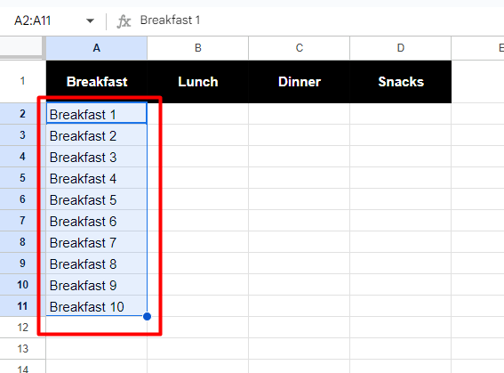
Task: Click the fx function icon
Action: (x=124, y=21)
